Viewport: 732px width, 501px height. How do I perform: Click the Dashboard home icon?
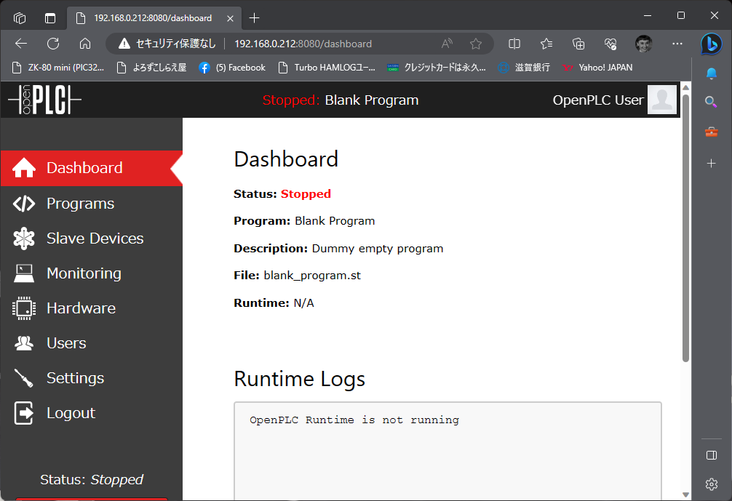pos(24,168)
